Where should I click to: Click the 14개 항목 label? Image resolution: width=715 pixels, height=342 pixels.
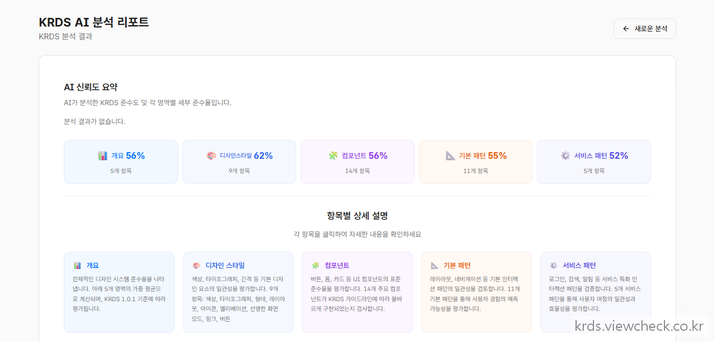tap(357, 171)
